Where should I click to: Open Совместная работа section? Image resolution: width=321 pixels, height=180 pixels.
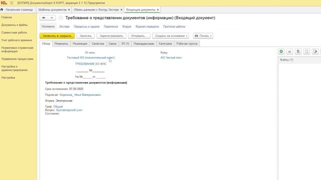click(x=14, y=32)
